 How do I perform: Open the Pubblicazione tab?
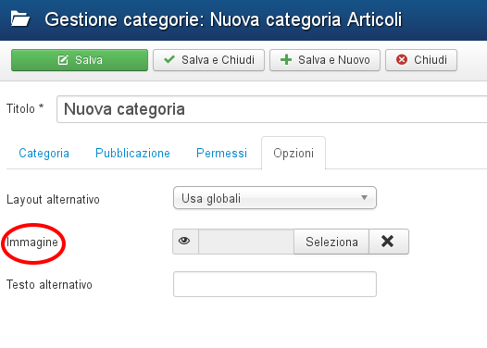pos(132,154)
